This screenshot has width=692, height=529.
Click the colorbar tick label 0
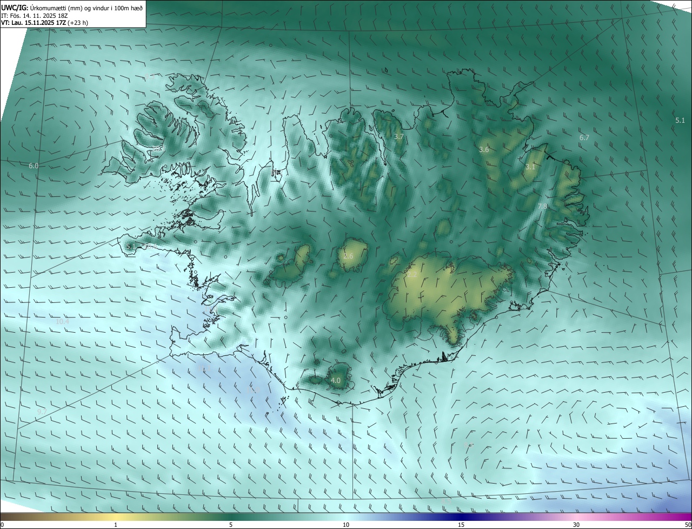tap(2, 525)
